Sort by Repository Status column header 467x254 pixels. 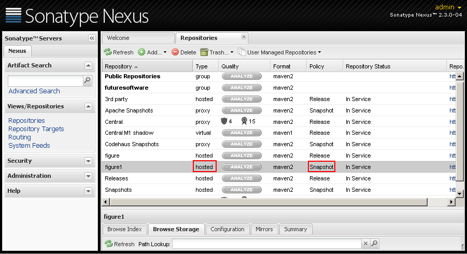click(394, 66)
